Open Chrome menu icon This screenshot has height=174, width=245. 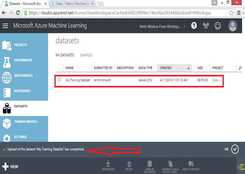point(239,13)
